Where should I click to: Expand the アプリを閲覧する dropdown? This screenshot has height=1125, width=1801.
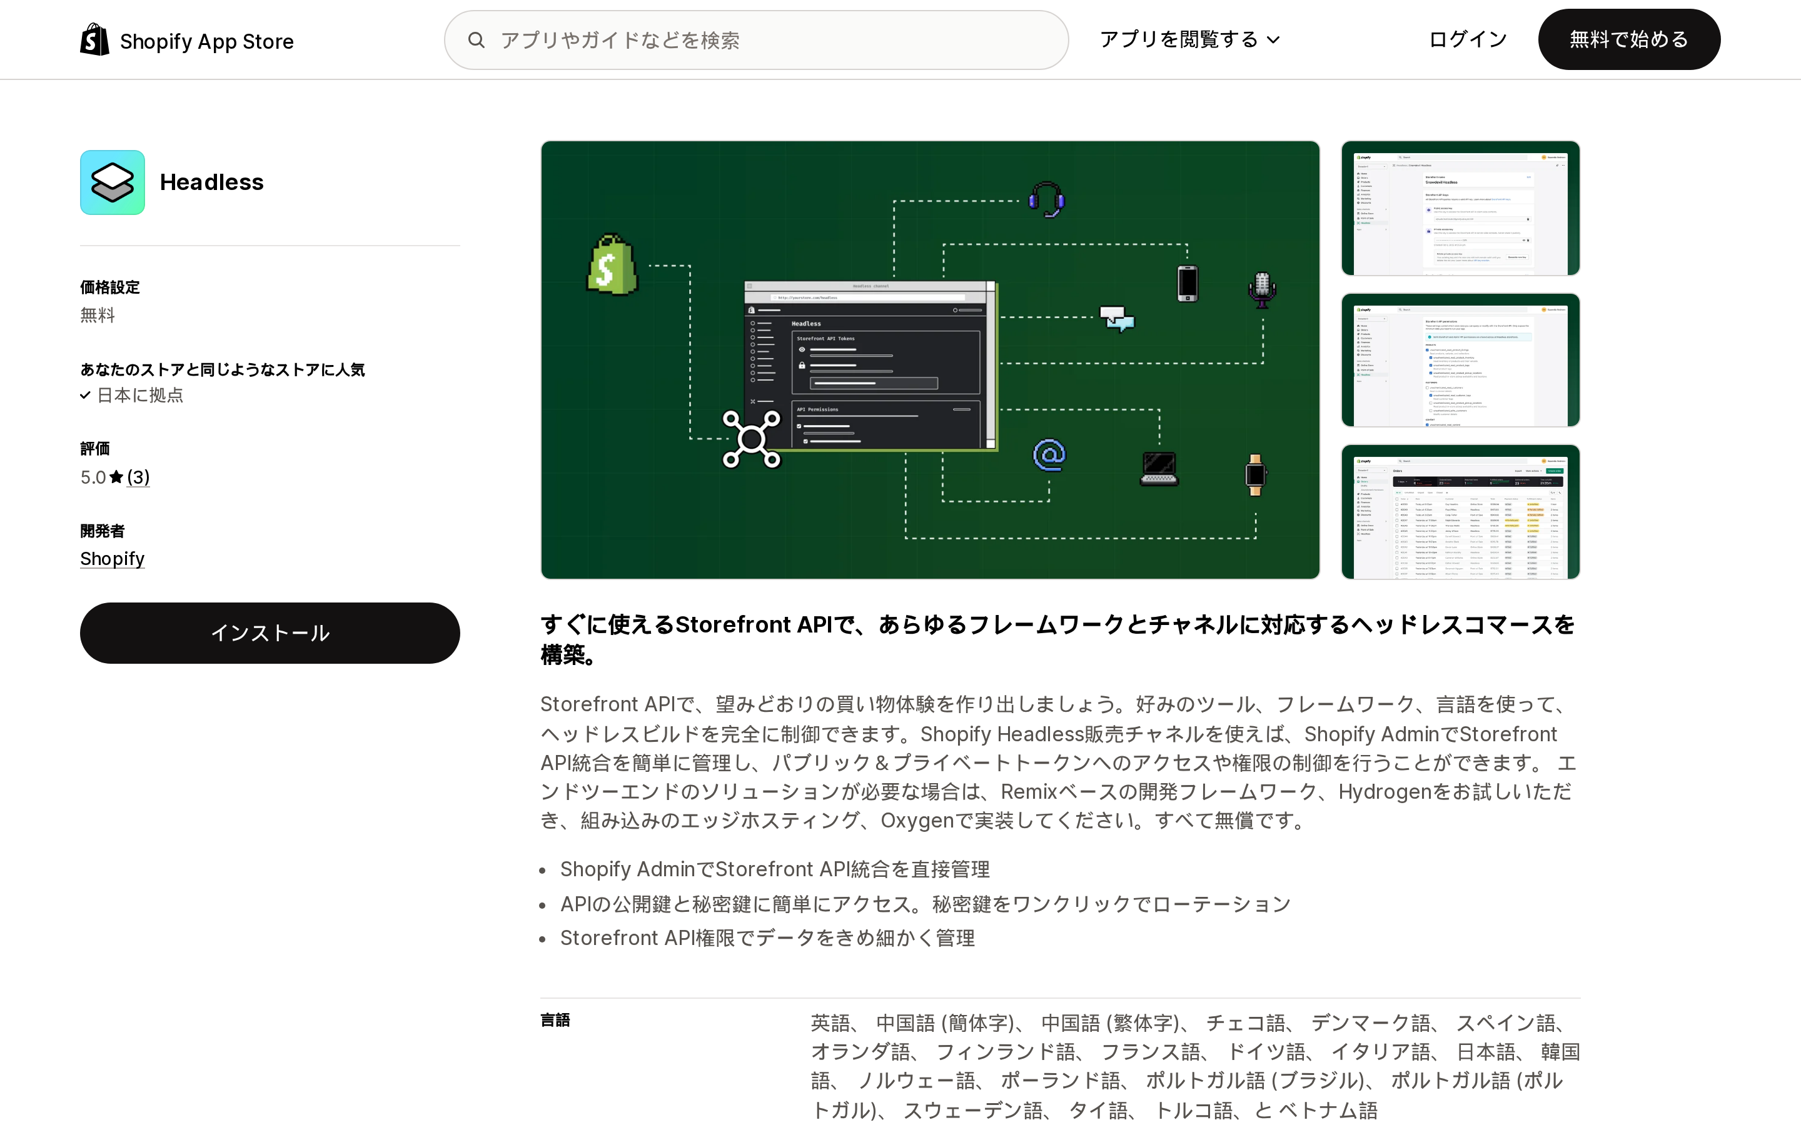pos(1189,39)
